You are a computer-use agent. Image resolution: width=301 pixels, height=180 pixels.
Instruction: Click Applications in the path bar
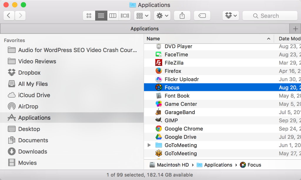pos(214,165)
